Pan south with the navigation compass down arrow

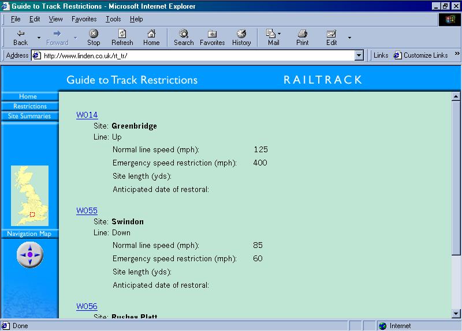click(30, 262)
